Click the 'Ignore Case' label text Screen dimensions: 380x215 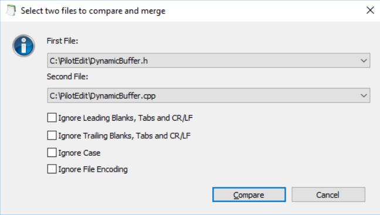coord(79,153)
